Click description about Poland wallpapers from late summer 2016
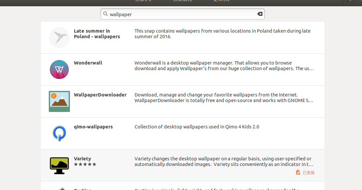The width and height of the screenshot is (362, 190). pos(223,34)
